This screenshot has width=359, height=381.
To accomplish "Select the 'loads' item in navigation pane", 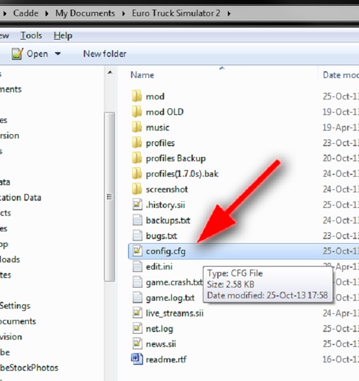I will click(10, 259).
